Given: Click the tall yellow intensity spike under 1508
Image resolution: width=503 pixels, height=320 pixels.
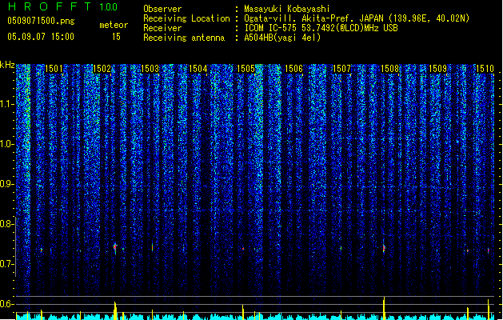Looking at the screenshot, I should (x=384, y=307).
